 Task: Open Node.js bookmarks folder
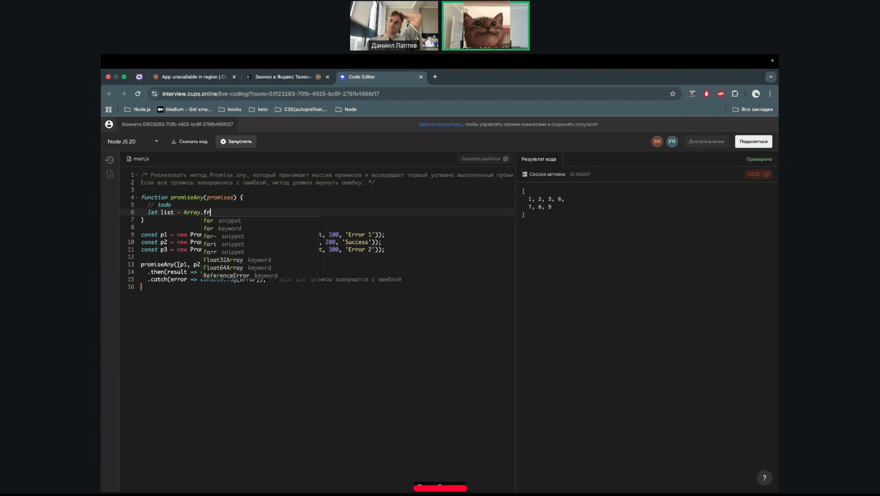pos(137,109)
